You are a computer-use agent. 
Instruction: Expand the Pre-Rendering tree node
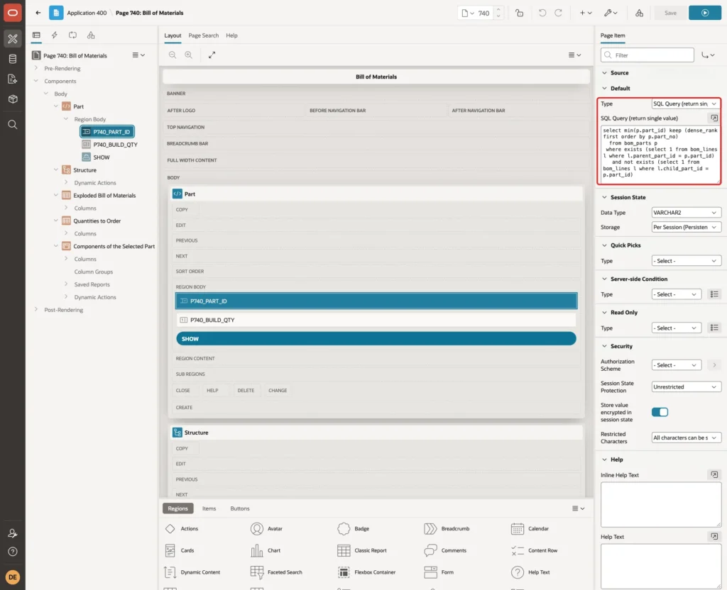click(36, 69)
